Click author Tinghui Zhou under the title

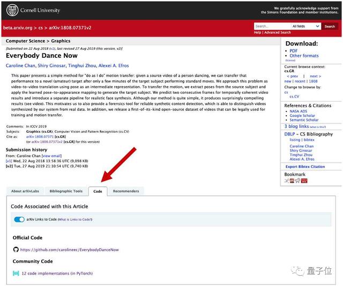point(82,65)
